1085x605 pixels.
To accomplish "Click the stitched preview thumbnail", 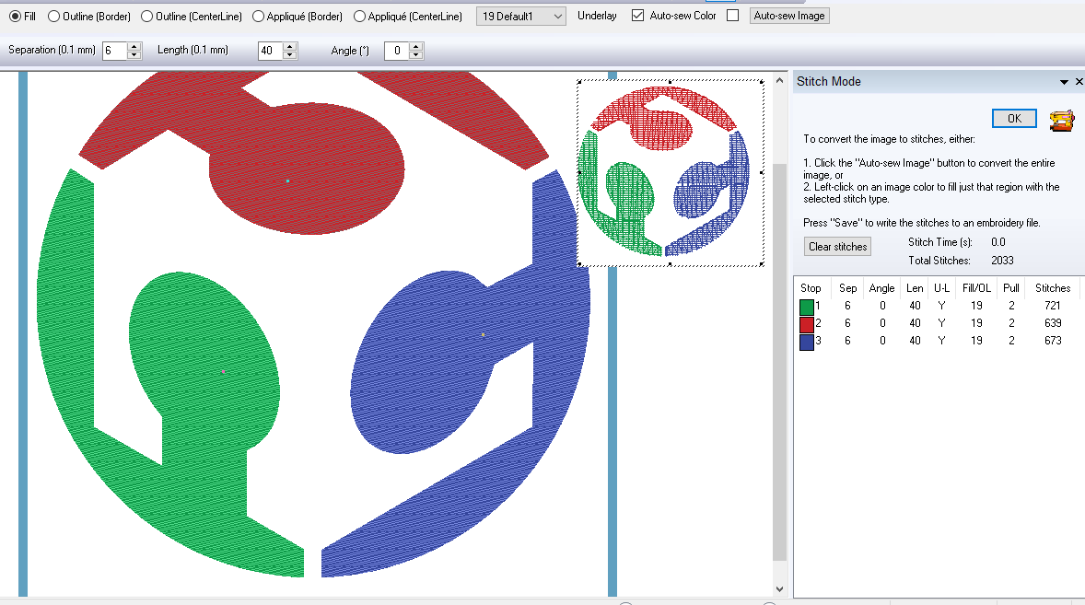I will point(671,172).
